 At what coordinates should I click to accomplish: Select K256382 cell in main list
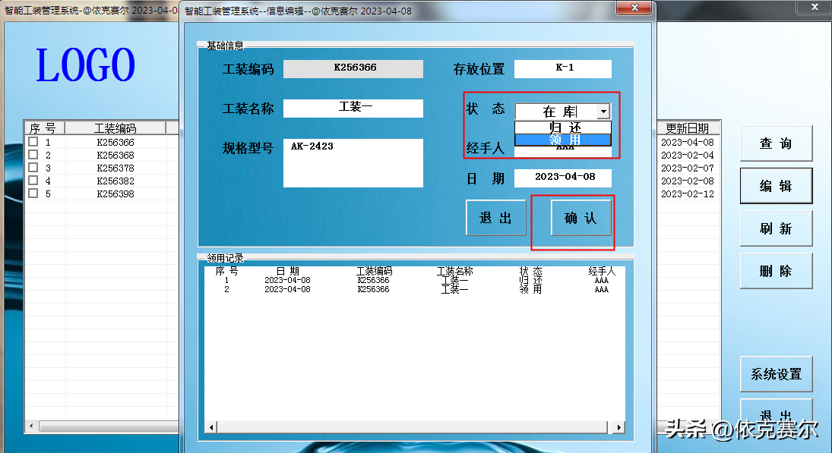point(115,181)
